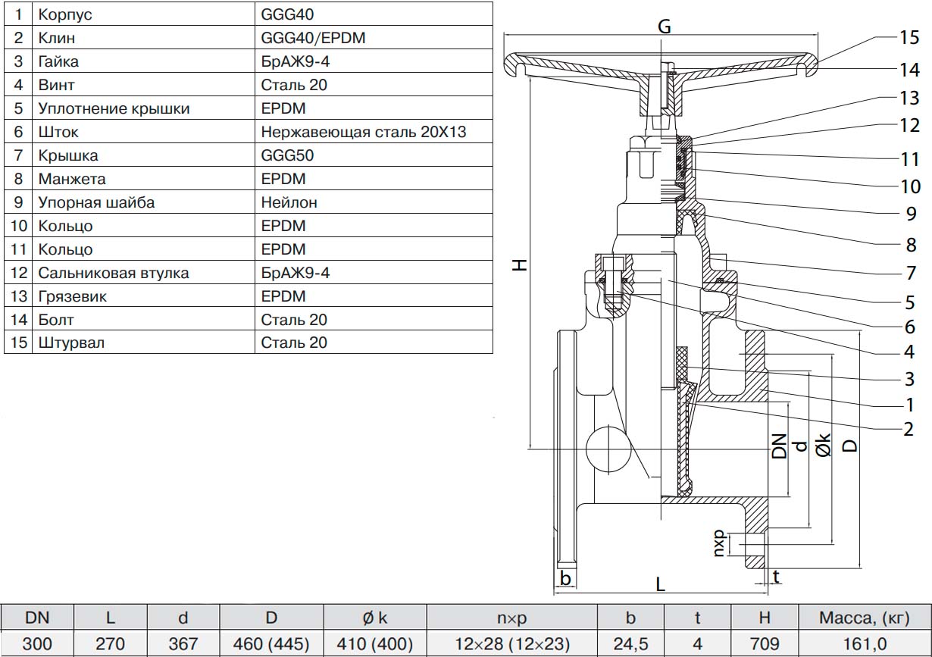The image size is (932, 657).
Task: Click the L dimension label beneath the valve
Action: coord(660,584)
